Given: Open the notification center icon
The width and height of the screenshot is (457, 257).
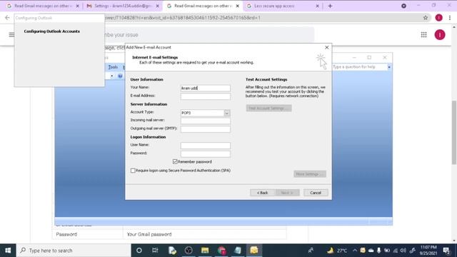Looking at the screenshot, I should [x=446, y=251].
